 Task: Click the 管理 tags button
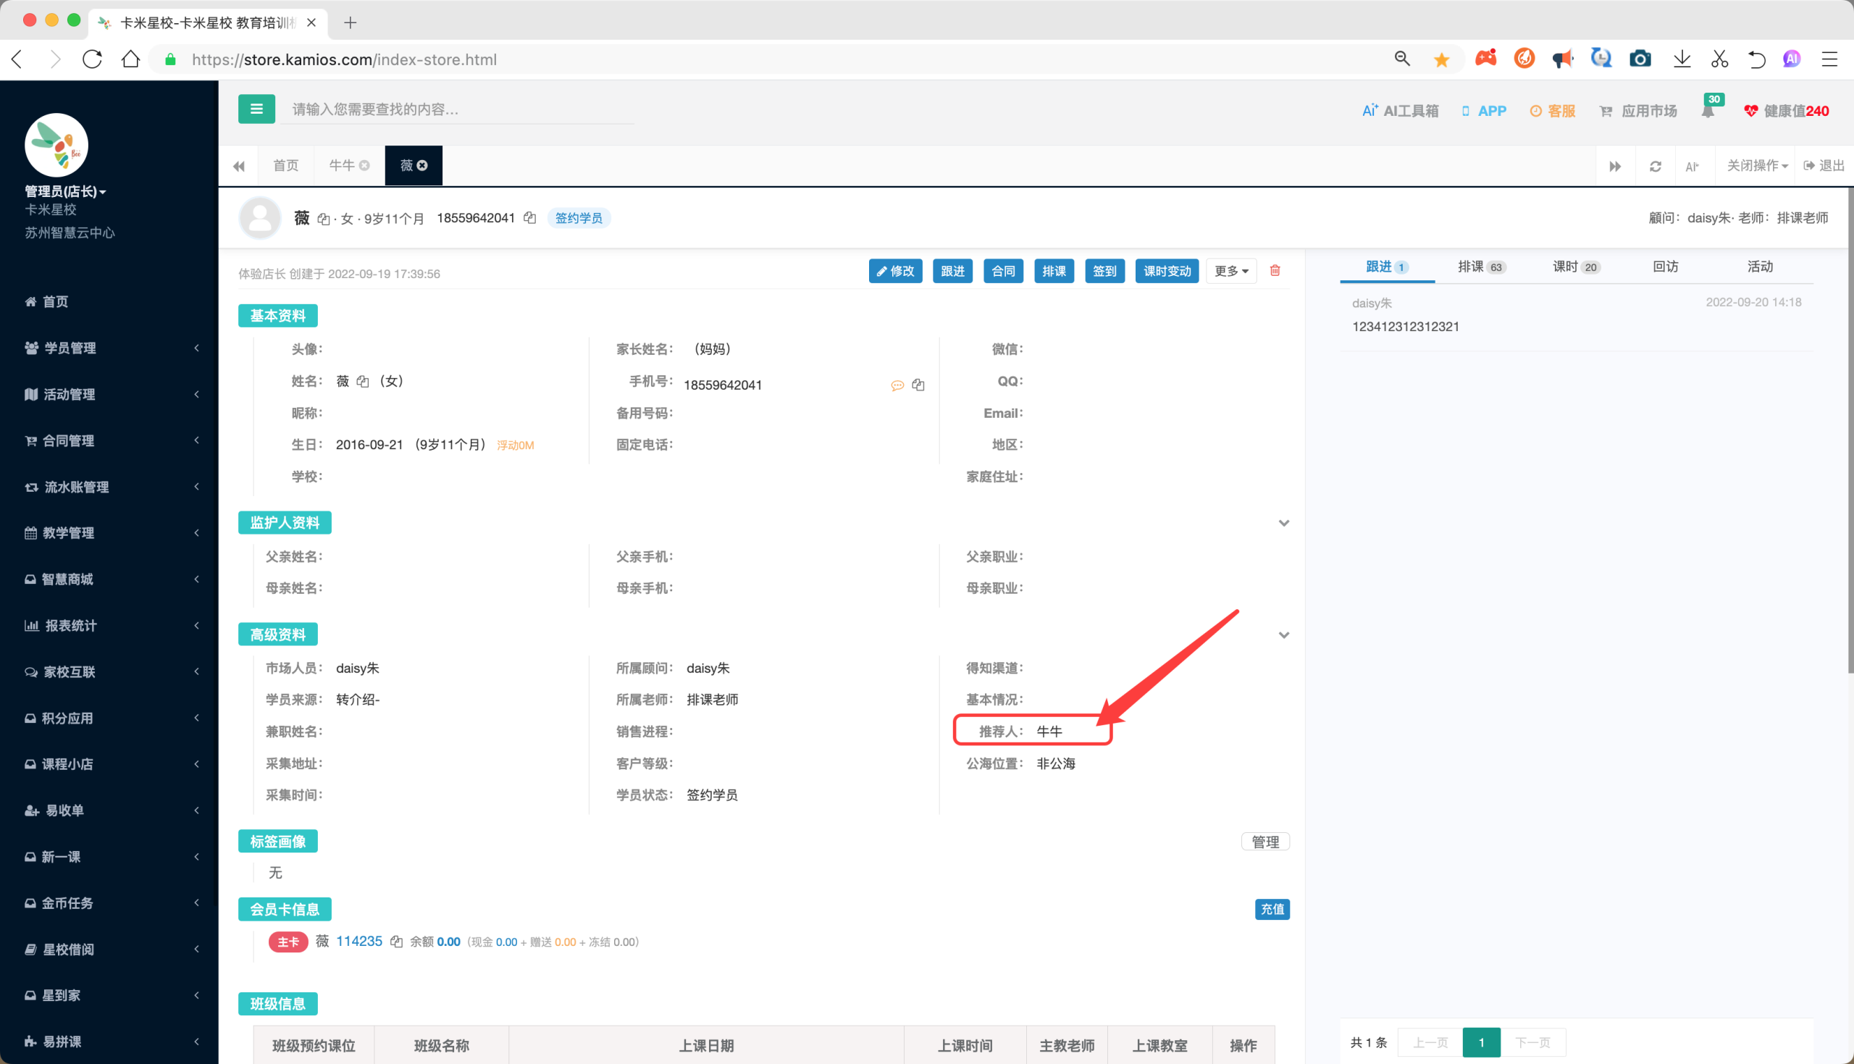(x=1265, y=842)
